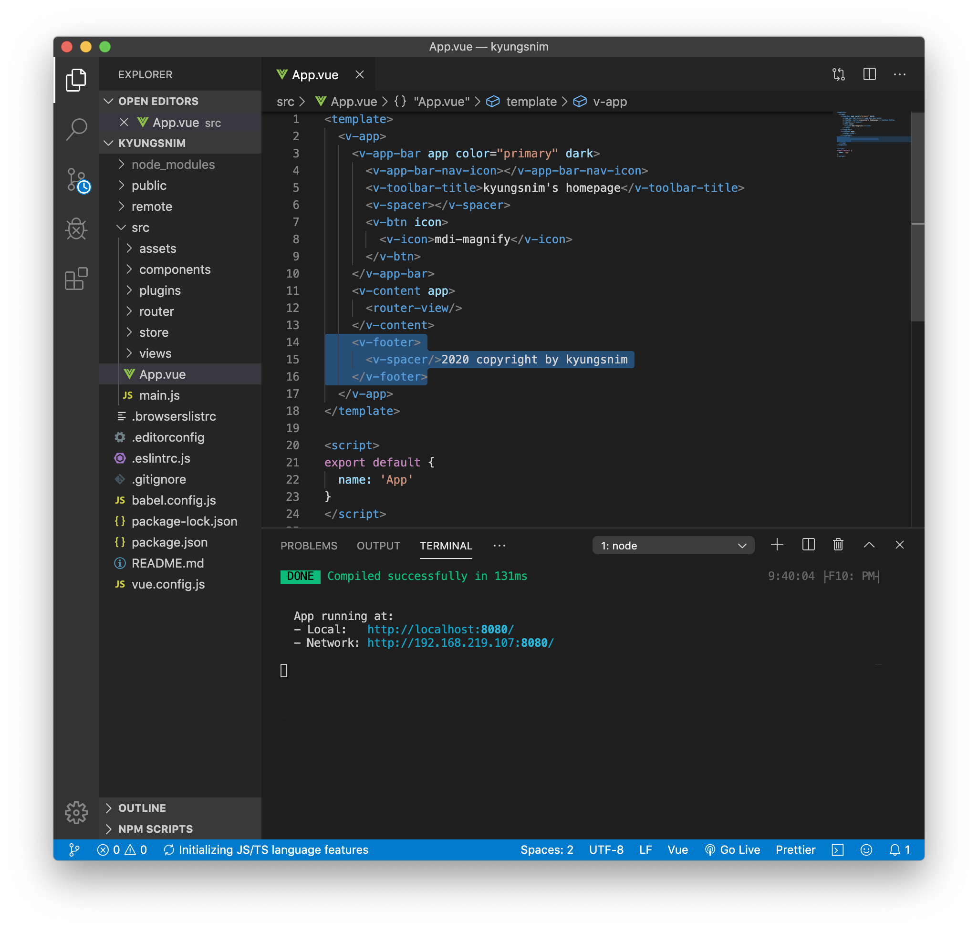Kill terminal with the trash icon
Image resolution: width=978 pixels, height=931 pixels.
point(838,545)
